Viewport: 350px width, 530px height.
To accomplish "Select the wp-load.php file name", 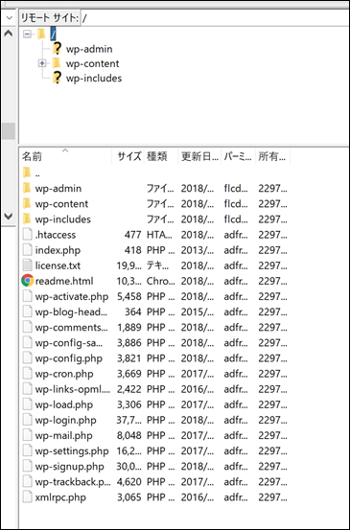I will pyautogui.click(x=64, y=405).
